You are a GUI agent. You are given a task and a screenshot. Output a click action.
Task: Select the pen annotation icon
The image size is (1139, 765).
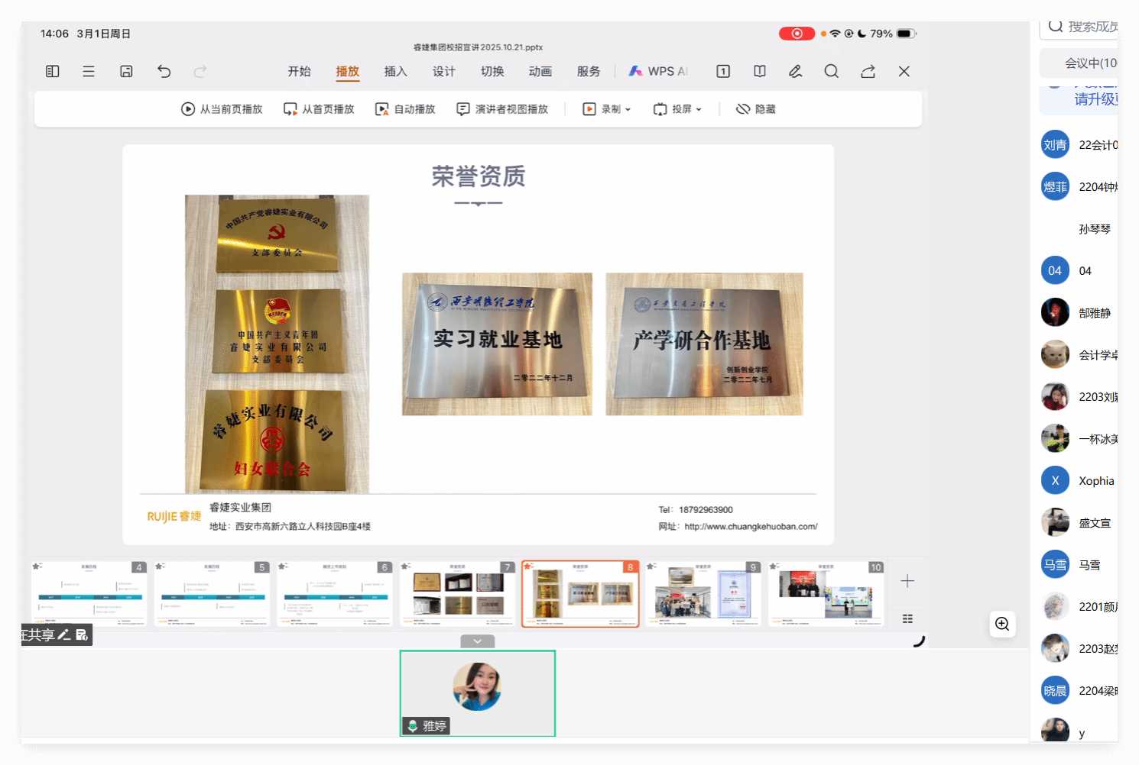click(795, 71)
